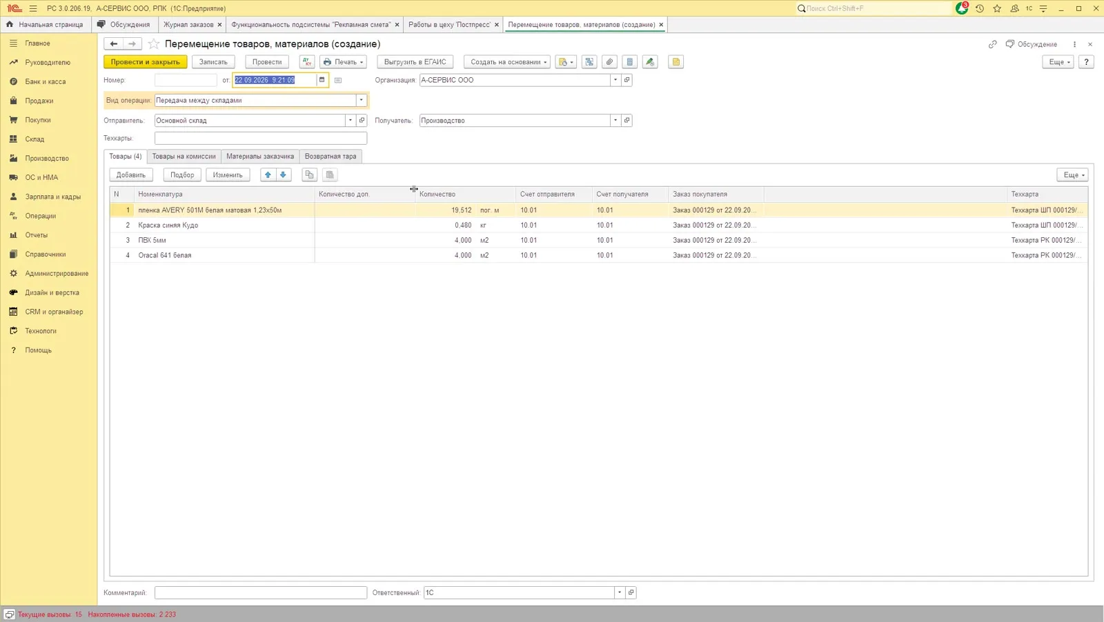Click into the Техкарты field
The image size is (1104, 622).
point(261,138)
